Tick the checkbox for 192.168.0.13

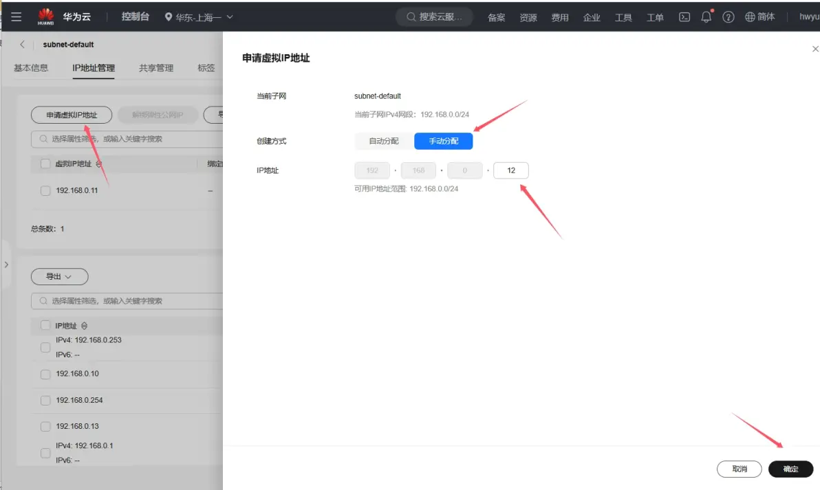pos(45,426)
